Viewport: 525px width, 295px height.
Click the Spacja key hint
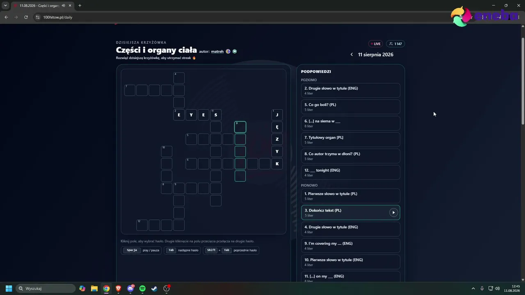point(132,250)
